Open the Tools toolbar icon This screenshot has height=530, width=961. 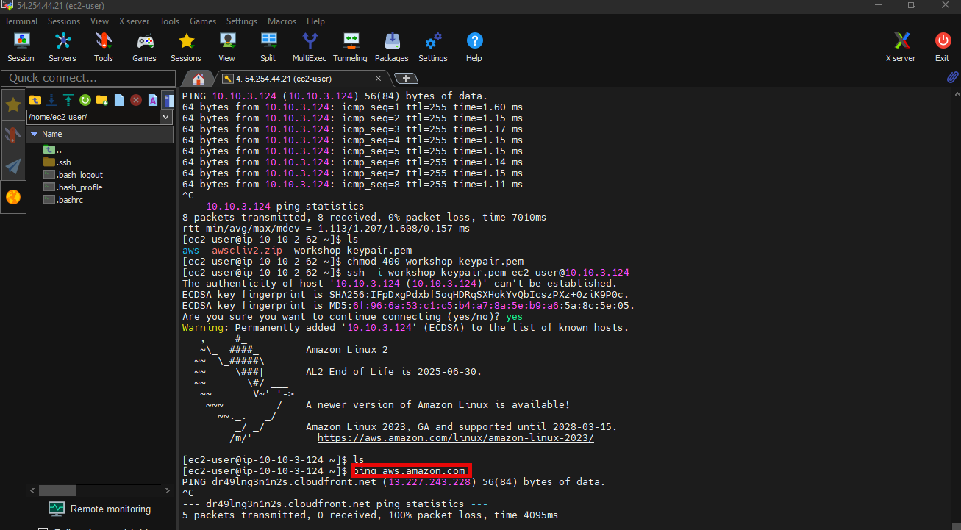104,47
